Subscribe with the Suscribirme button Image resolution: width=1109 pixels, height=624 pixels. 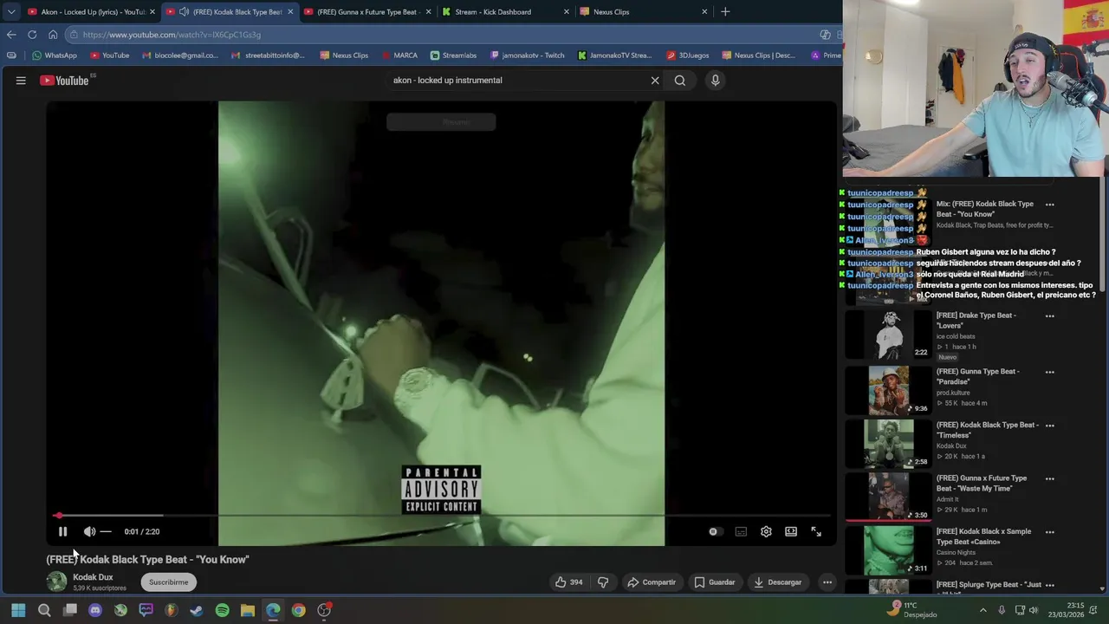(x=168, y=582)
